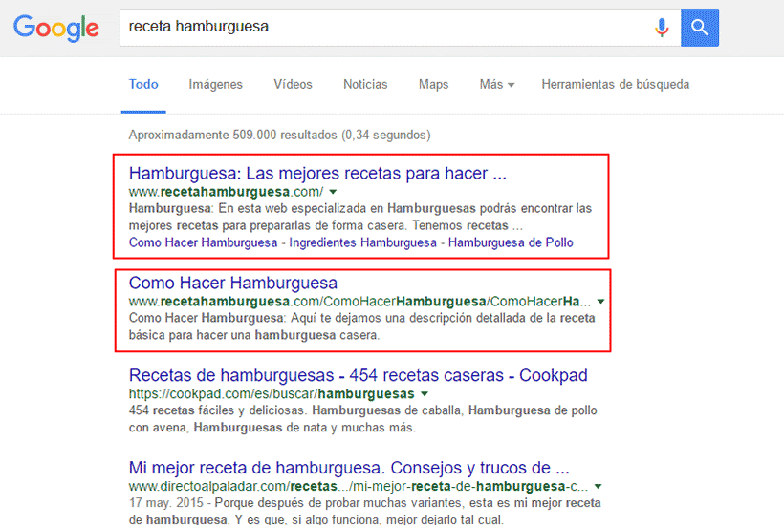784x525 pixels.
Task: Expand dropdown arrow beside ComoHacerHamburguesa URL
Action: click(601, 302)
